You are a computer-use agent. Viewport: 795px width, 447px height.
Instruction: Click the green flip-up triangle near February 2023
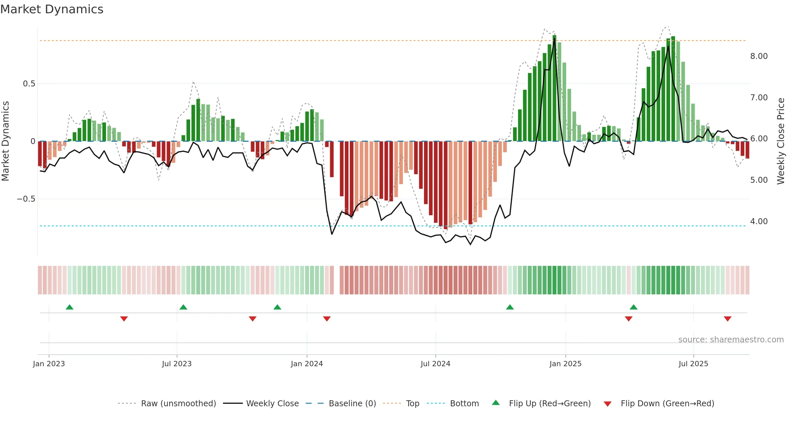pyautogui.click(x=70, y=307)
